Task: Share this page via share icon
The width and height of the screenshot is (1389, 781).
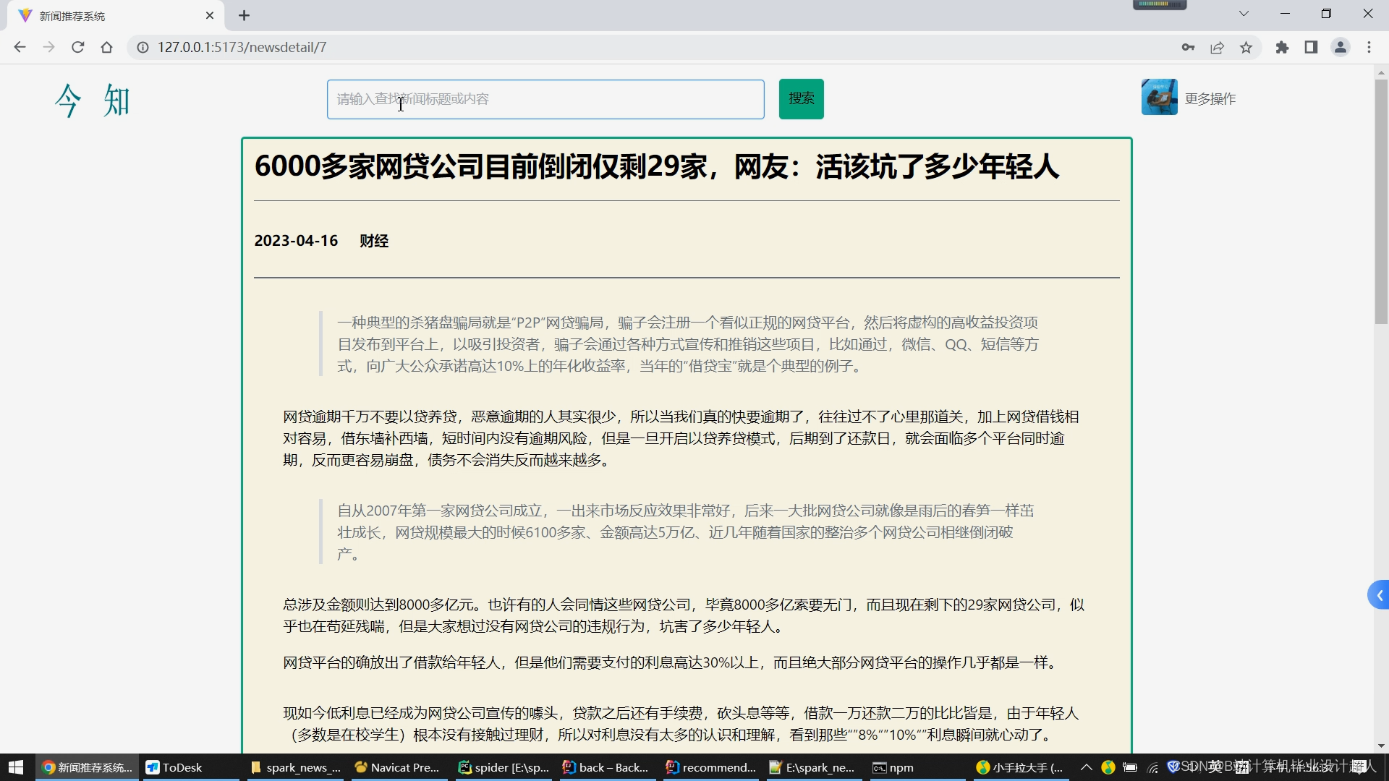Action: click(1217, 47)
